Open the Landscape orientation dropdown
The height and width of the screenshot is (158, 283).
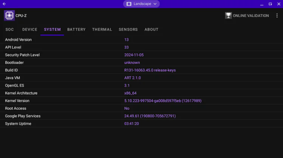click(x=141, y=4)
